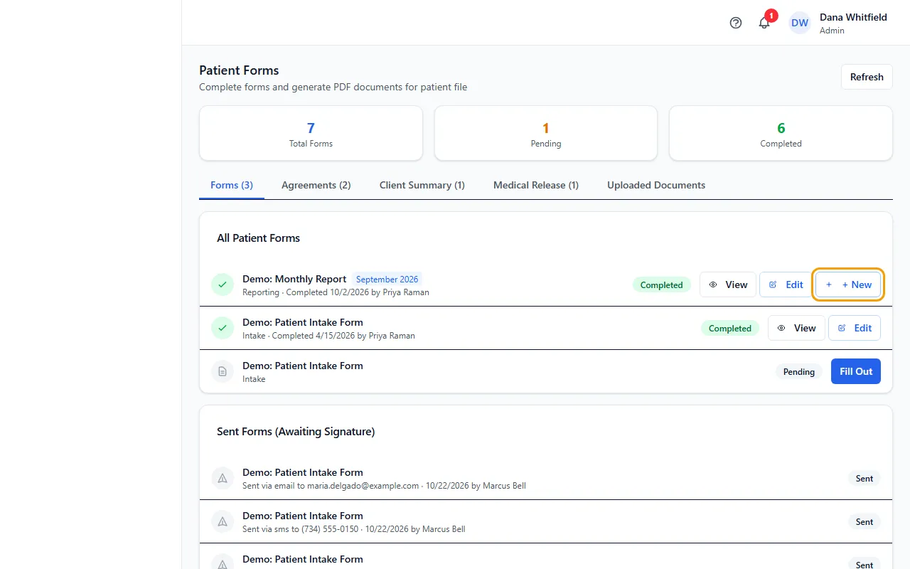The width and height of the screenshot is (910, 569).
Task: Click Completed badge on Monthly Report row
Action: [661, 284]
